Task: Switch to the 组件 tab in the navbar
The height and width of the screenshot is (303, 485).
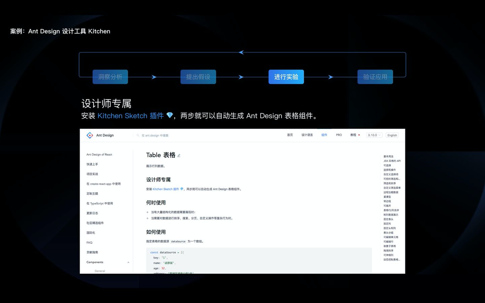Action: [x=324, y=135]
